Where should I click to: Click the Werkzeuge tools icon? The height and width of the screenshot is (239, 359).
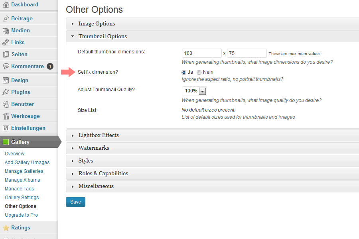pos(6,116)
